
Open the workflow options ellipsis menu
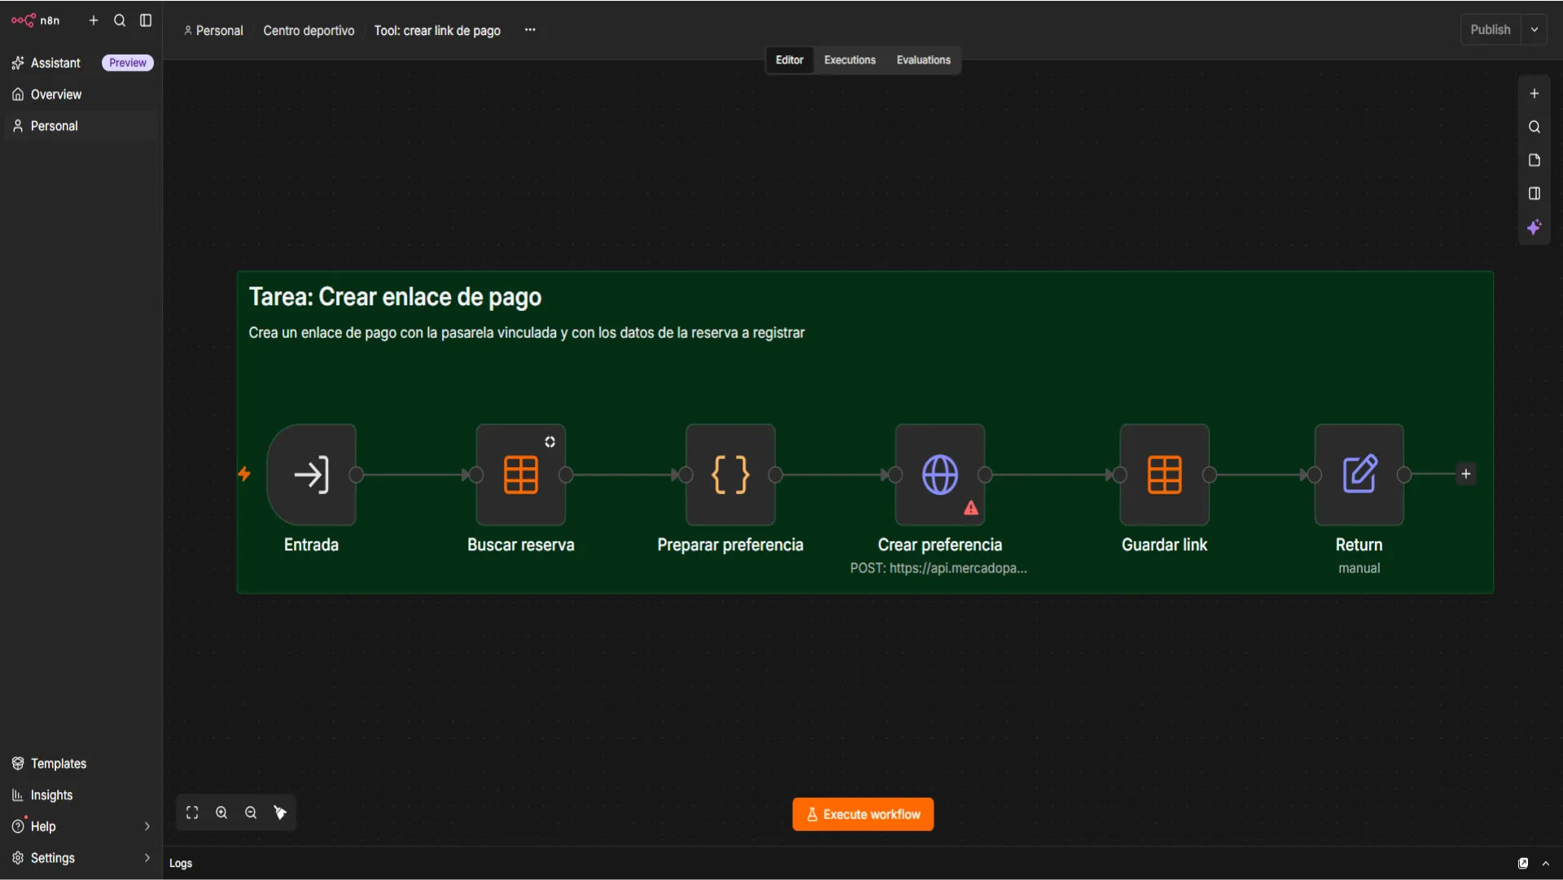pos(530,30)
